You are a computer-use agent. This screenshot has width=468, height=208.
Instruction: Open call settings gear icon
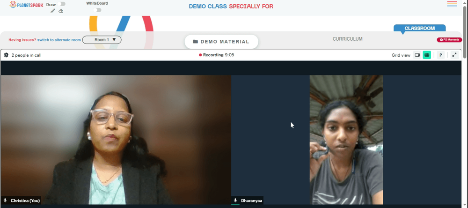point(6,55)
